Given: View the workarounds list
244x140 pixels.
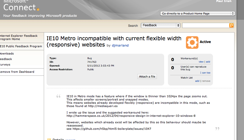Looking at the screenshot, I should click(x=201, y=62).
